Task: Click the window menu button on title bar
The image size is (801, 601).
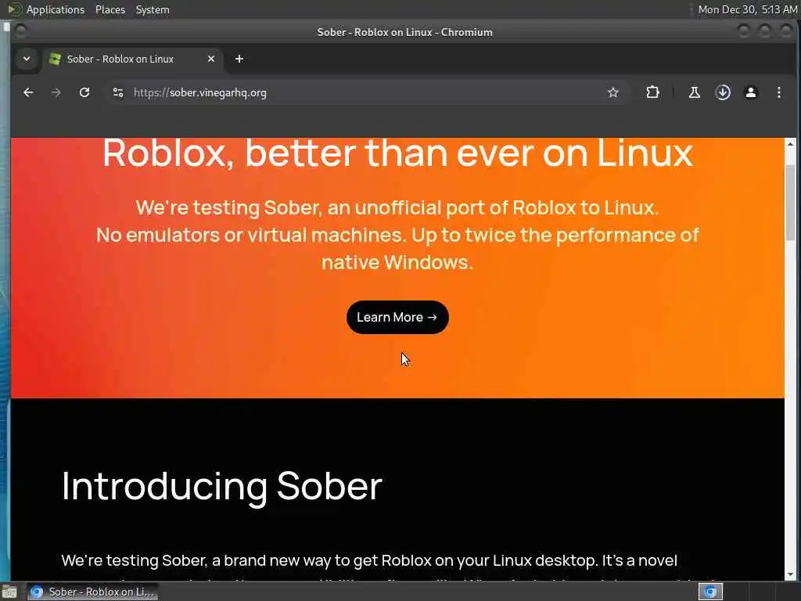Action: [x=21, y=31]
